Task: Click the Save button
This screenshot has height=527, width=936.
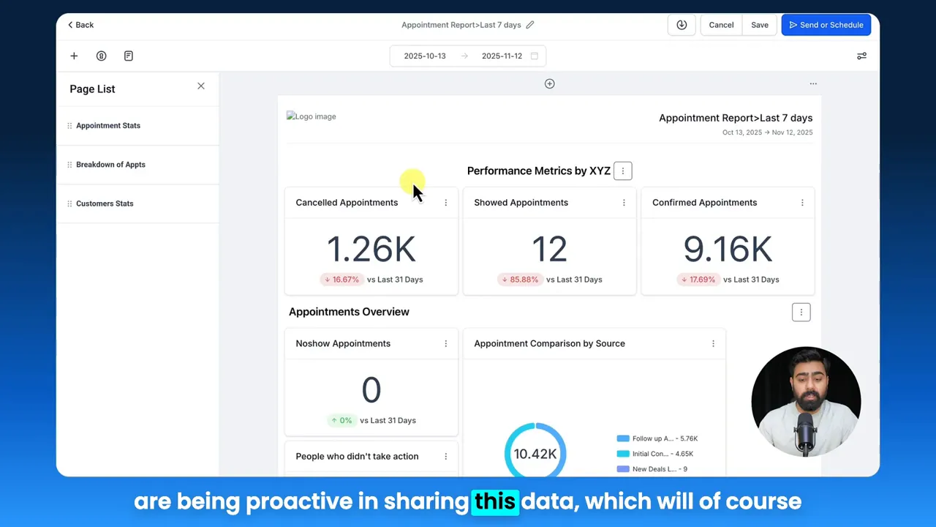Action: coord(759,24)
